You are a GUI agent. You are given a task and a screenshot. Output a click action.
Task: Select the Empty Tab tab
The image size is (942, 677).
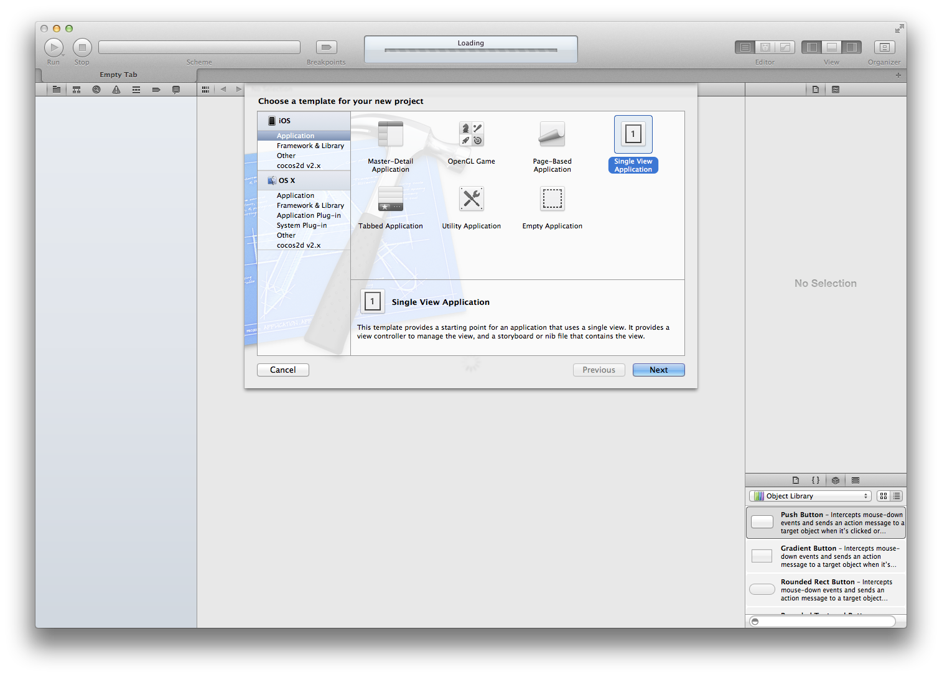[x=118, y=75]
